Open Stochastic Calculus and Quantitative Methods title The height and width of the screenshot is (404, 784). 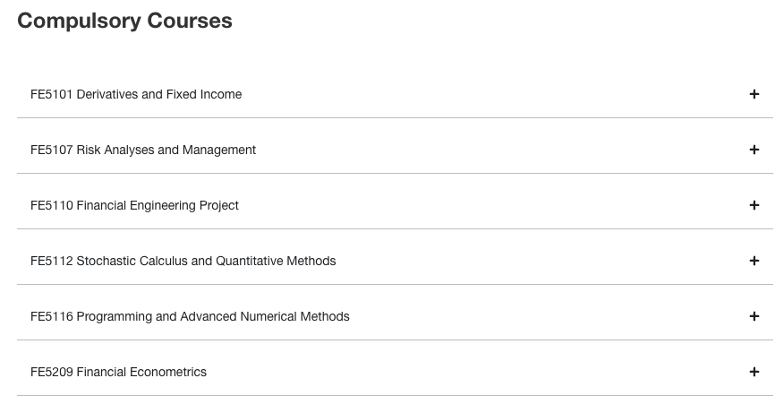point(207,261)
